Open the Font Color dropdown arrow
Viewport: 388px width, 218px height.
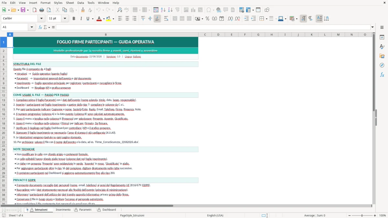(x=103, y=19)
